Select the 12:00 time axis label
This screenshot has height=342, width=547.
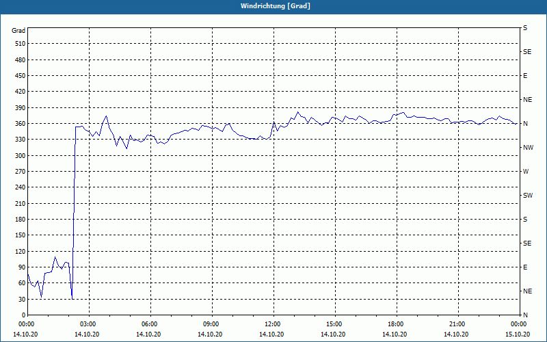tap(273, 324)
